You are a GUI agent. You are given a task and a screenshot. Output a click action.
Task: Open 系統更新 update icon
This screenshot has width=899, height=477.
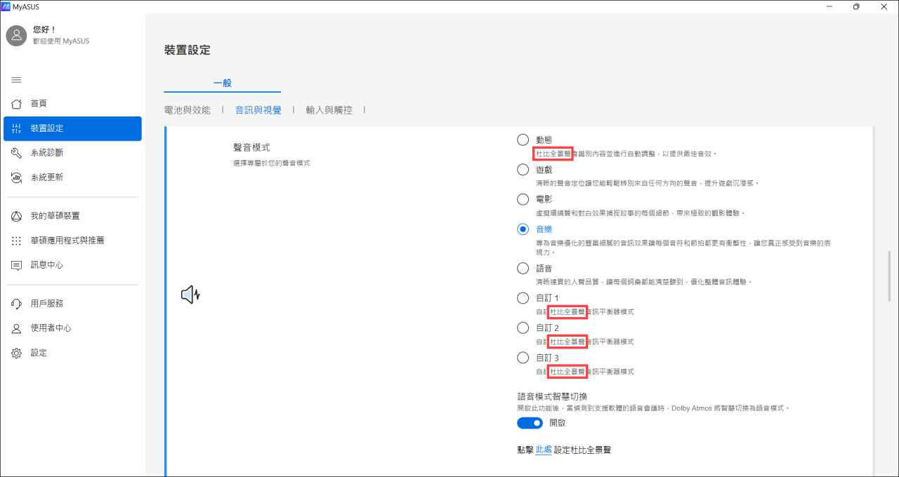(x=17, y=177)
